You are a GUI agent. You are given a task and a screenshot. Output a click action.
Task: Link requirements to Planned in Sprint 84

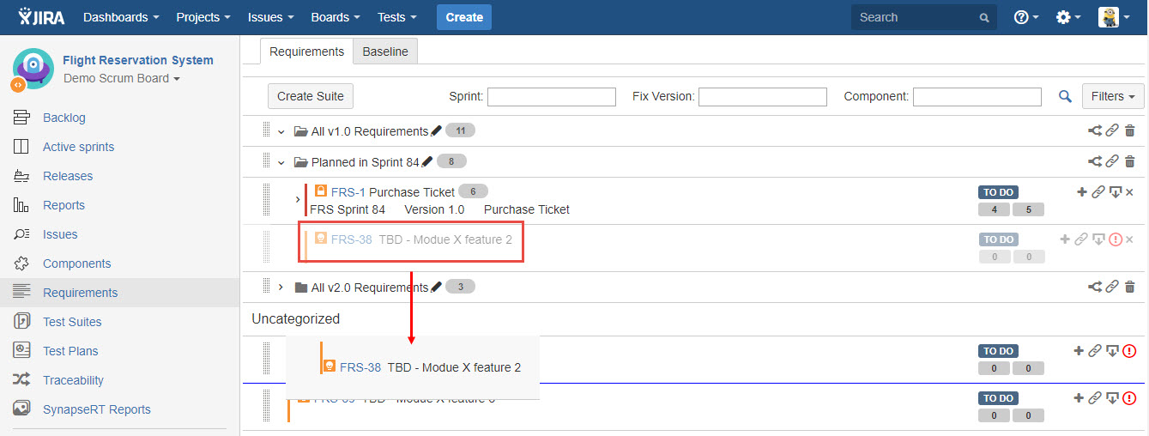tap(1112, 161)
